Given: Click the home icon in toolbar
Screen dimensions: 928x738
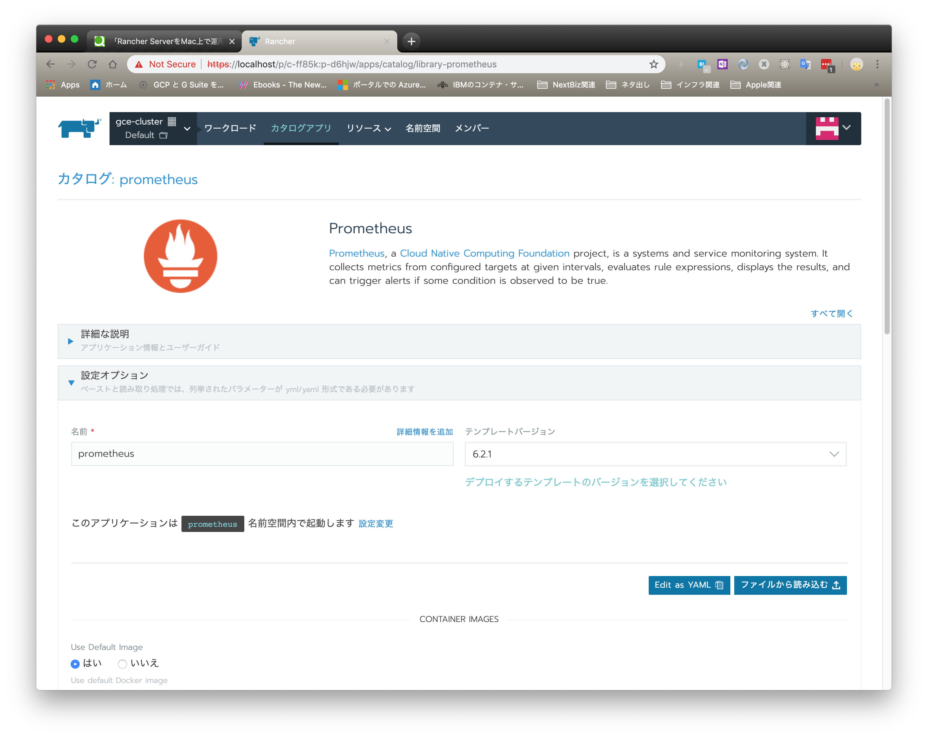Looking at the screenshot, I should pyautogui.click(x=113, y=64).
